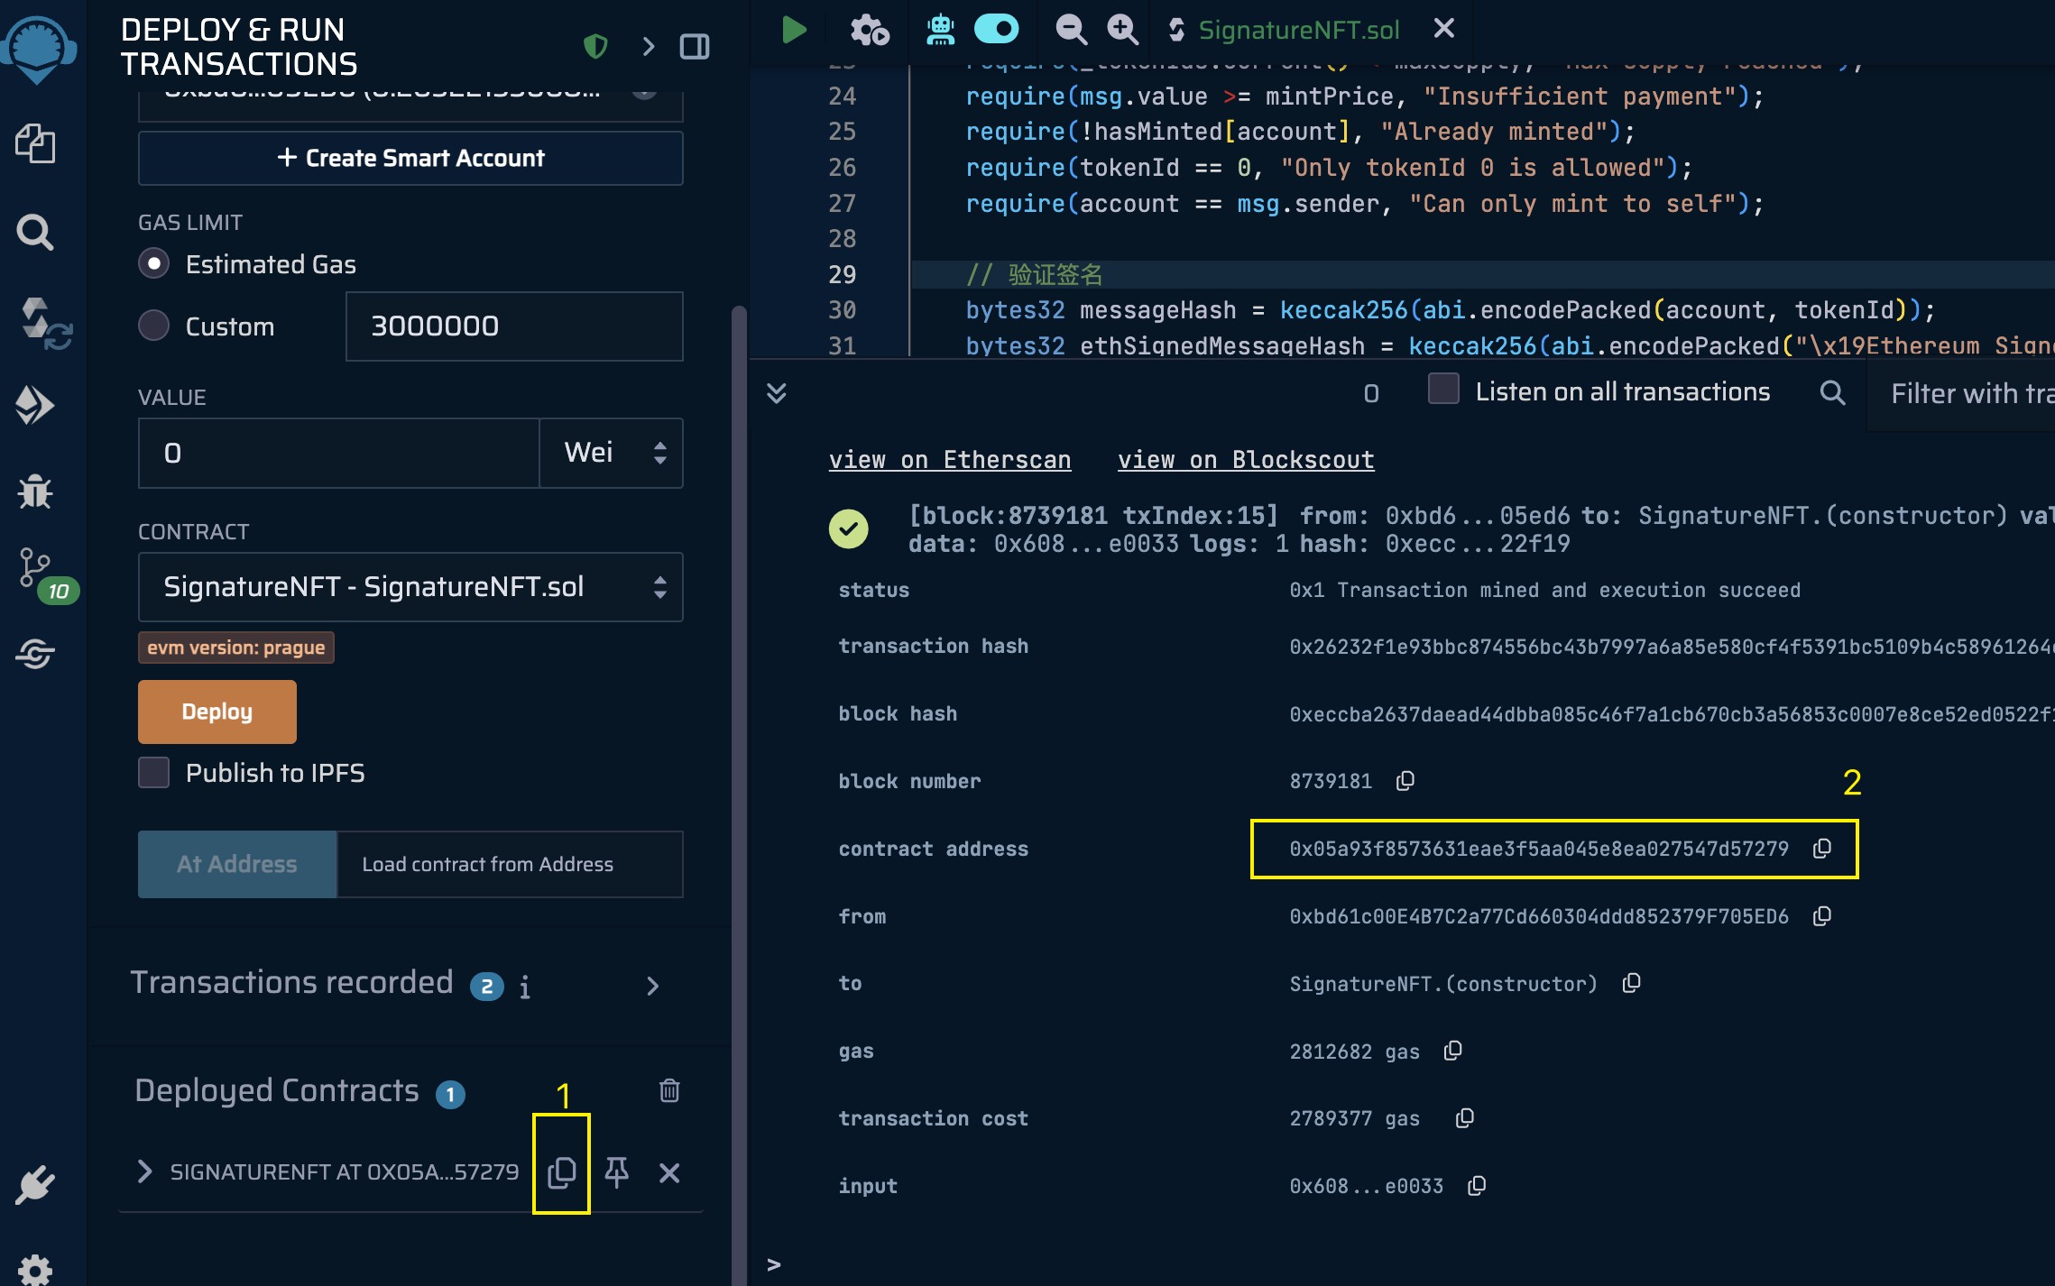Zoom out the editor font

[x=1071, y=30]
